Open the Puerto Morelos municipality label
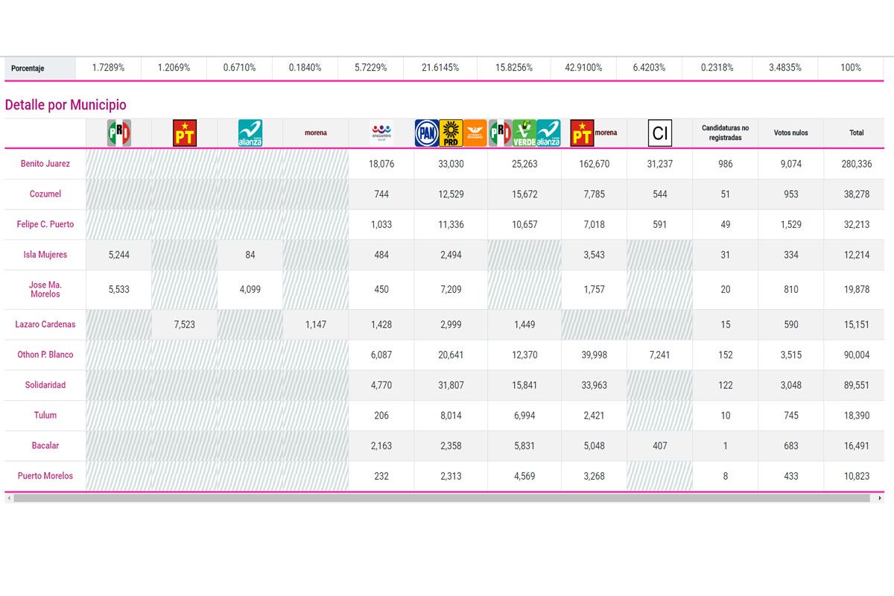 point(45,476)
